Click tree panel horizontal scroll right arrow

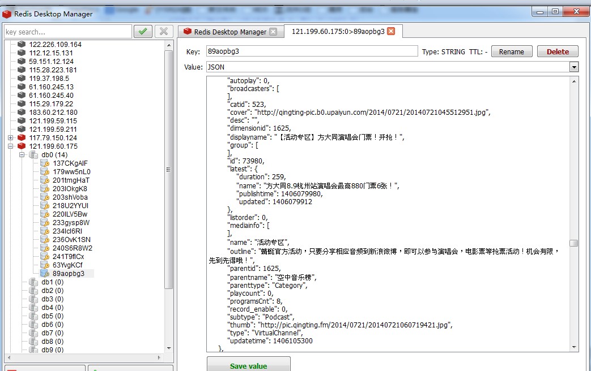coord(159,357)
